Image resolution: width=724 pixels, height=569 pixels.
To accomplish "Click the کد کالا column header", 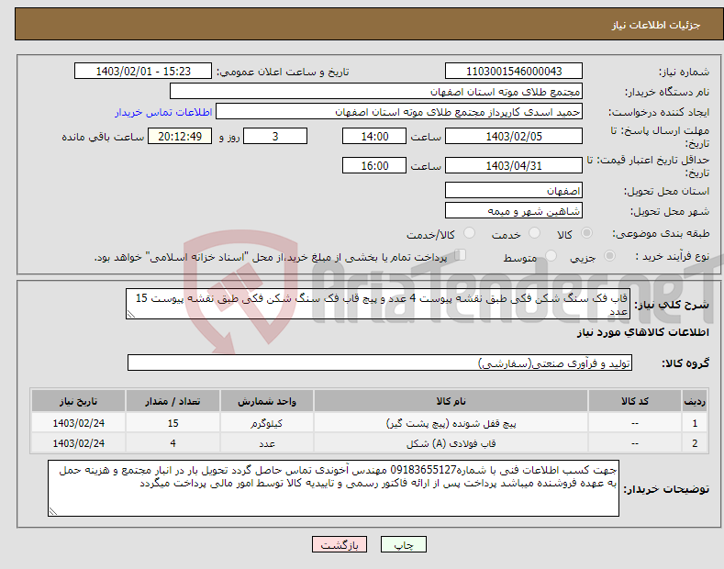I will click(635, 401).
